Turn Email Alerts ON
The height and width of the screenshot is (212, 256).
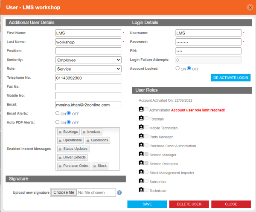click(x=58, y=113)
